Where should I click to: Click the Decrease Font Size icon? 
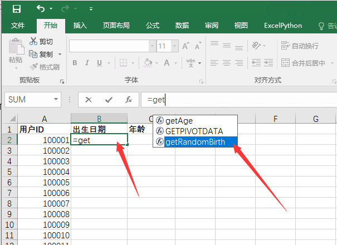[x=198, y=45]
